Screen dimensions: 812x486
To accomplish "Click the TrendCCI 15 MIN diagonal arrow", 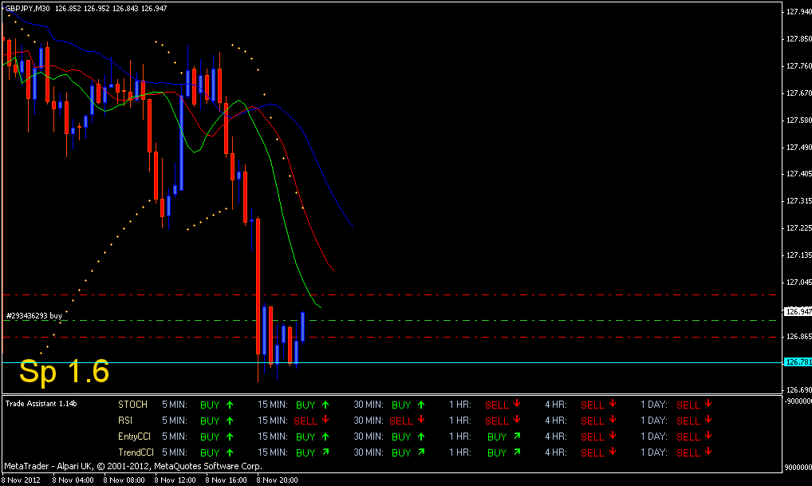I will click(325, 452).
